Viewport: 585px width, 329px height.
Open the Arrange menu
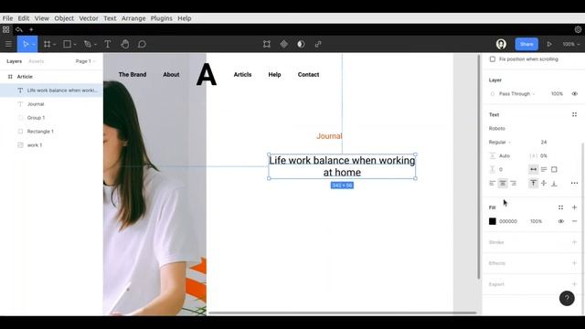click(x=133, y=18)
